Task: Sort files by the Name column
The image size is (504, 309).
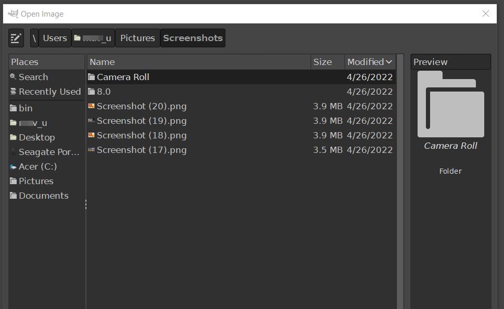Action: point(199,62)
